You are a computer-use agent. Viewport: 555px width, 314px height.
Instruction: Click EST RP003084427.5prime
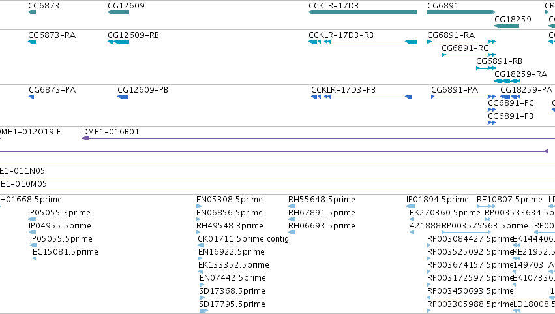click(x=429, y=245)
